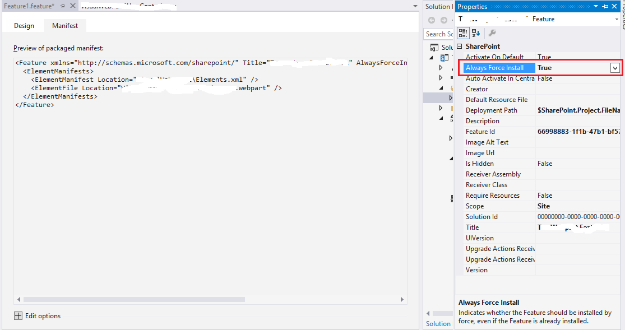Click the Search Solution Explorer box
The width and height of the screenshot is (625, 330).
(x=439, y=34)
